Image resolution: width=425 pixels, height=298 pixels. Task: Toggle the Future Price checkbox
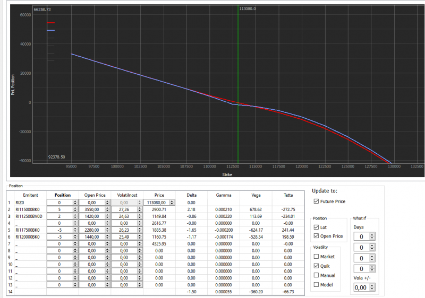tap(316, 201)
